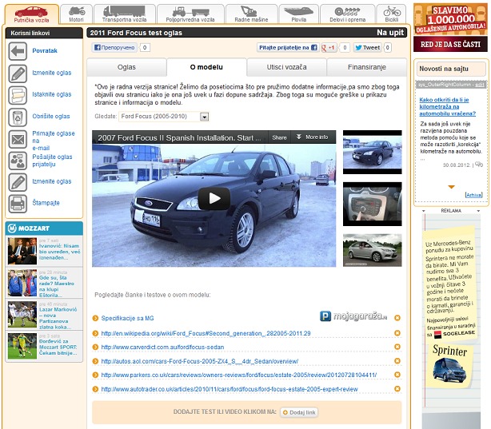Switch to the Utisci vozača tab
Image resolution: width=491 pixels, height=429 pixels.
pos(286,67)
